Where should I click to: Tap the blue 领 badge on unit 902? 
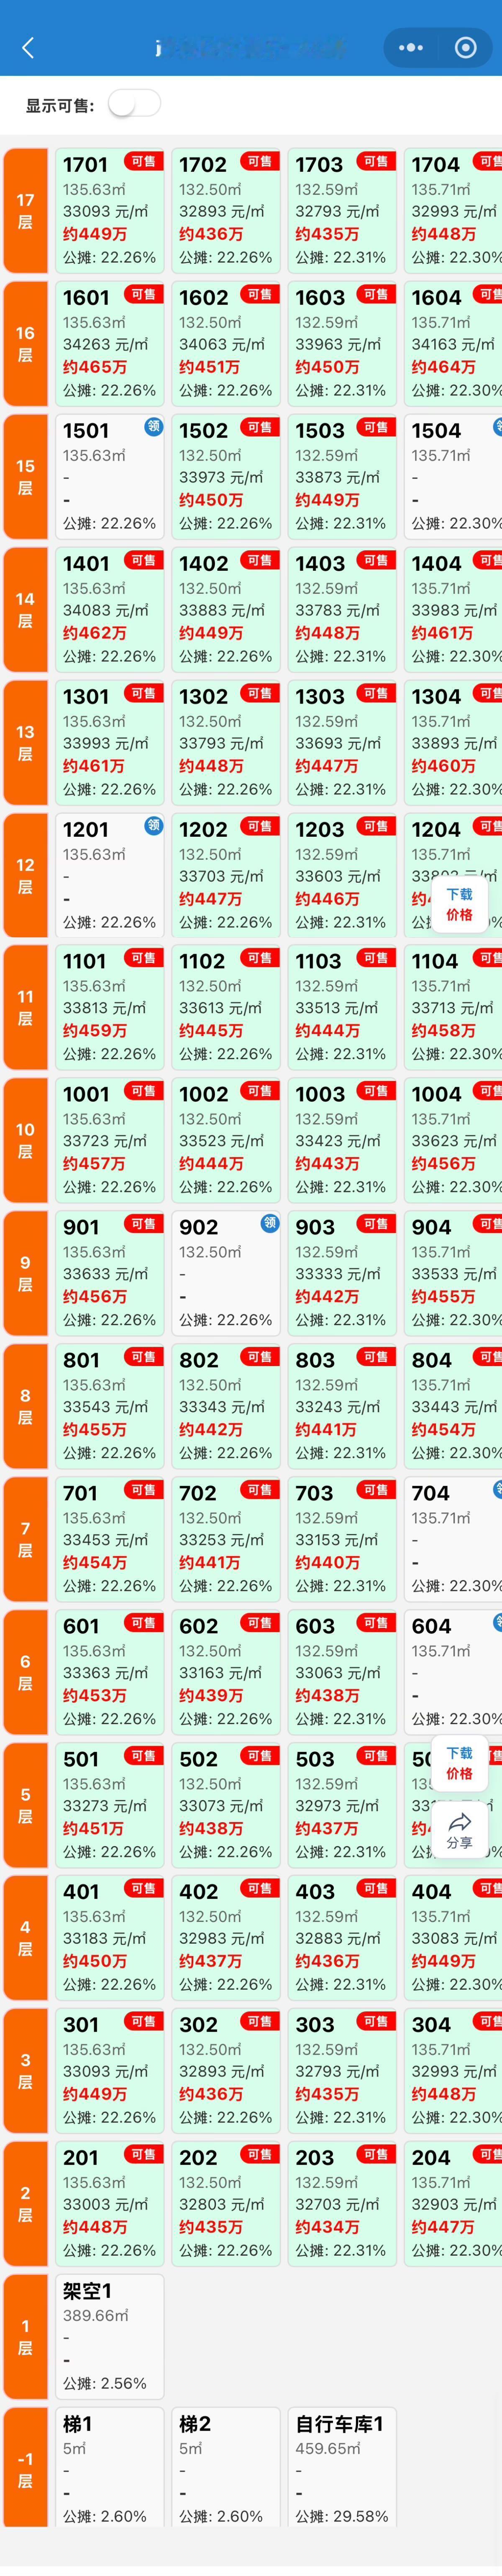point(269,1223)
